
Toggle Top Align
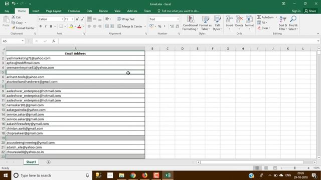coord(89,19)
